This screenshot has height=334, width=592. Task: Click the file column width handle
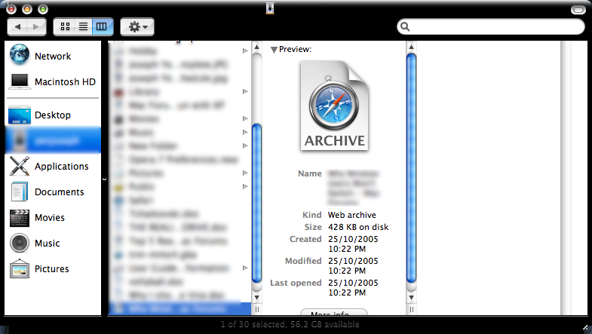(256, 310)
